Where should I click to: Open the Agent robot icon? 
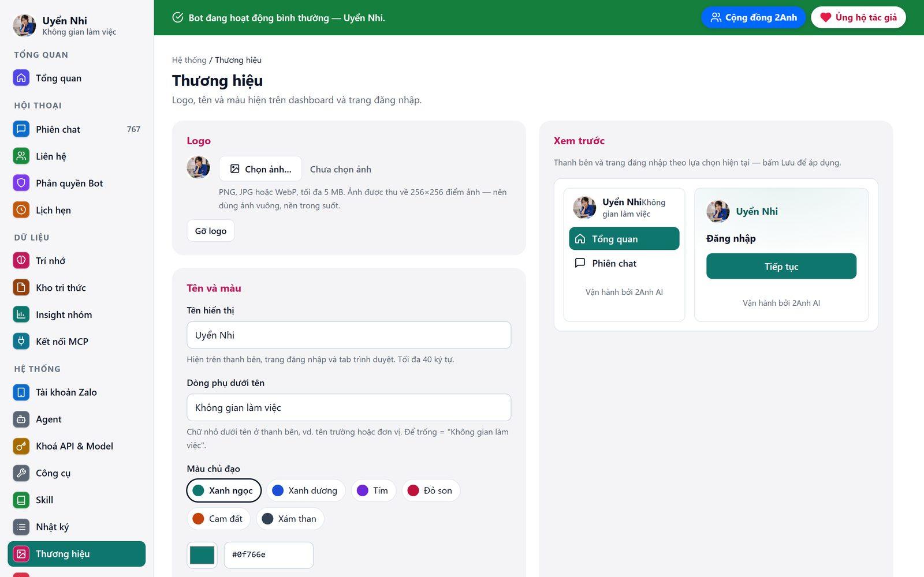(x=21, y=419)
